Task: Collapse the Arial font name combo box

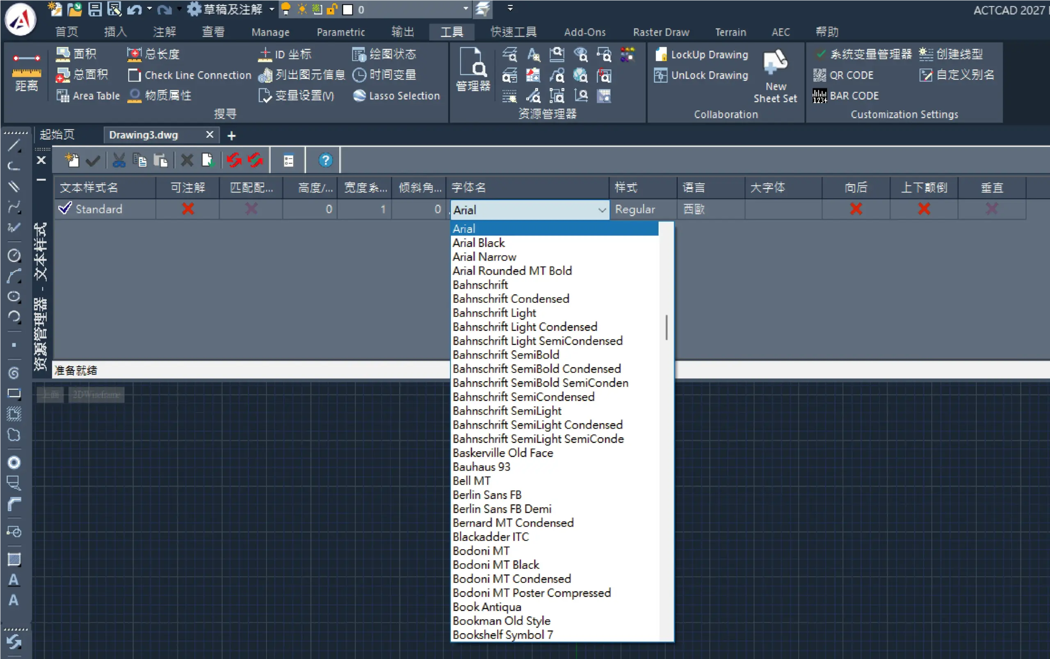Action: (602, 210)
